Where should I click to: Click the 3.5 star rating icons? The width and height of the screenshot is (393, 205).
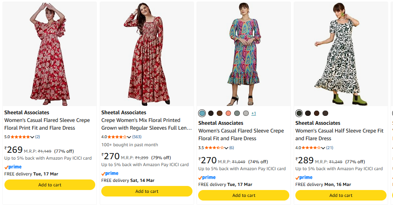tap(214, 147)
